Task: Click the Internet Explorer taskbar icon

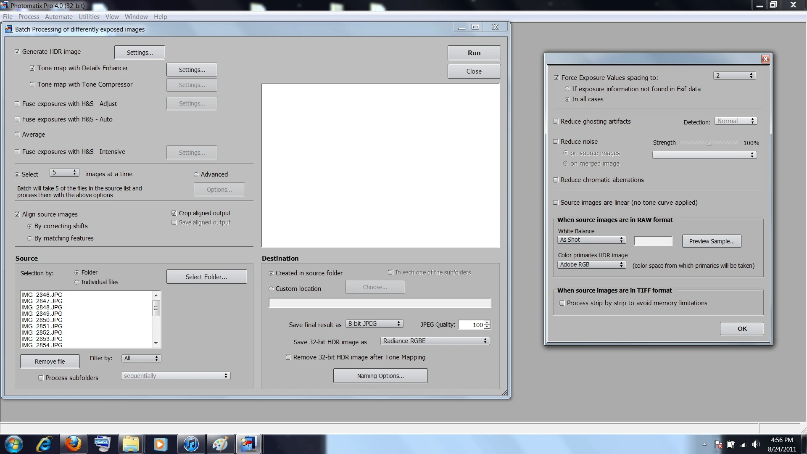Action: pos(44,444)
